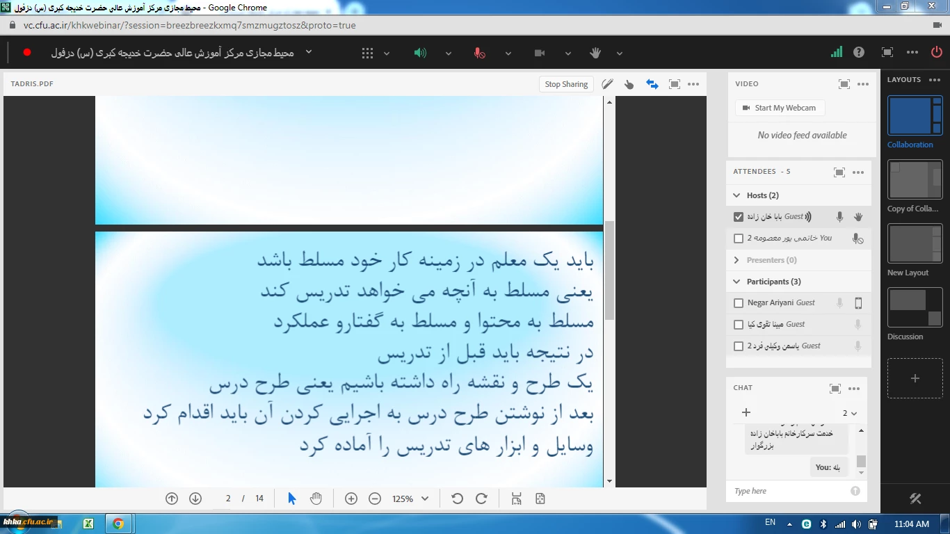This screenshot has height=534, width=950.
Task: Click the raise hand icon in top bar
Action: (x=595, y=53)
